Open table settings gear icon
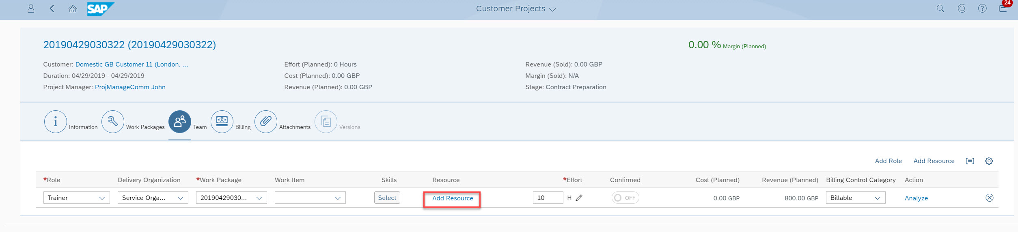Image resolution: width=1018 pixels, height=232 pixels. (x=989, y=161)
